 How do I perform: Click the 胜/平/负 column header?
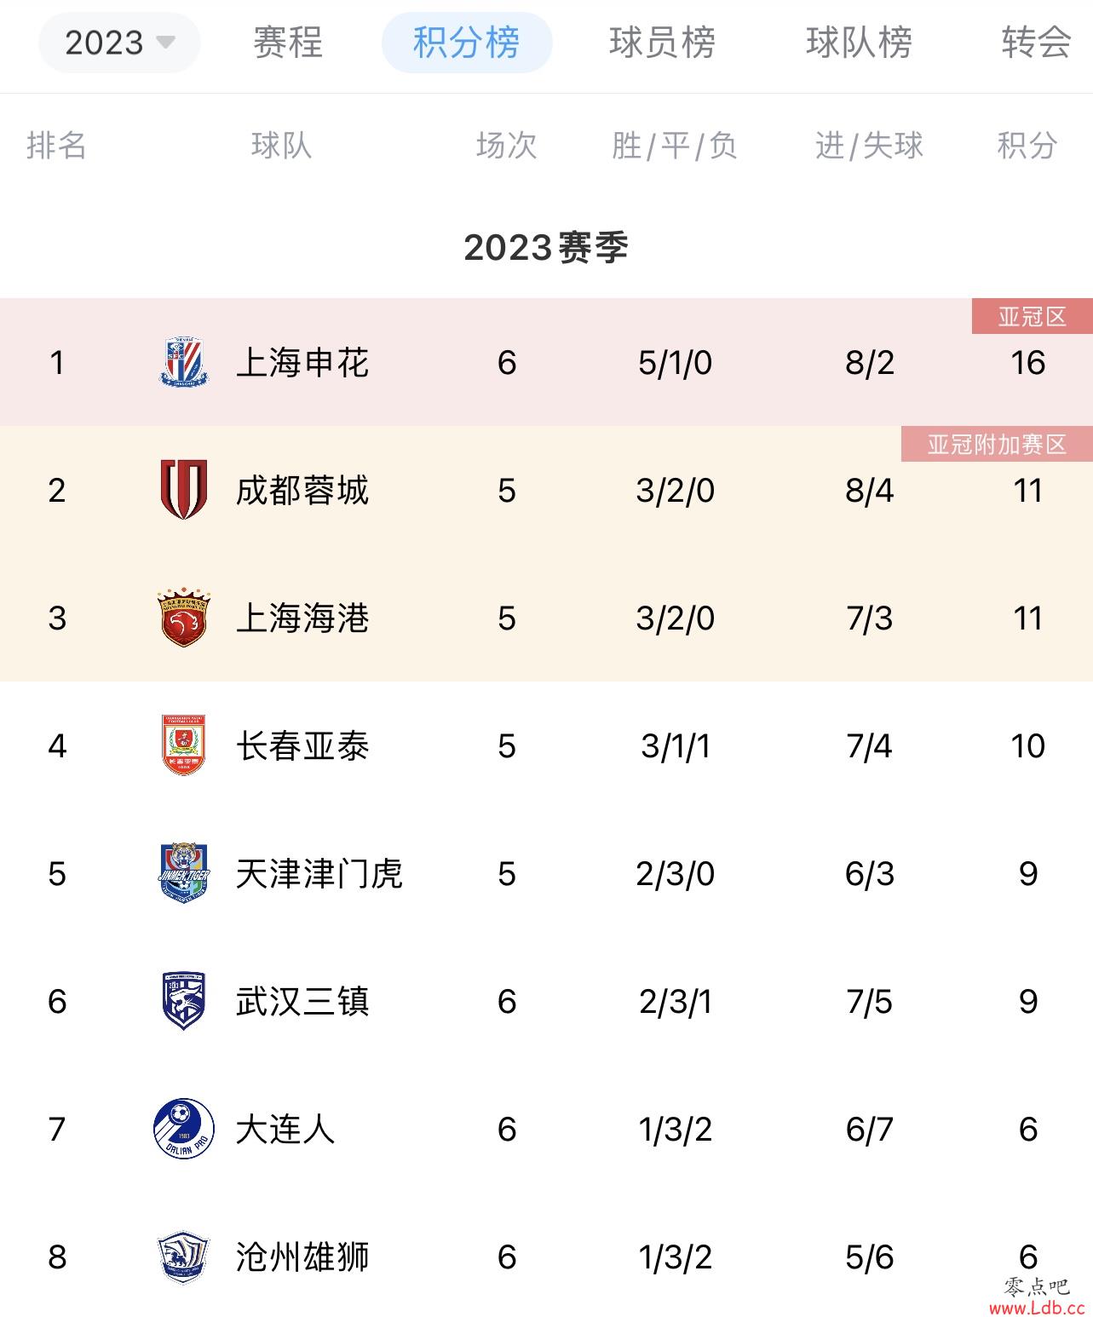(x=675, y=146)
